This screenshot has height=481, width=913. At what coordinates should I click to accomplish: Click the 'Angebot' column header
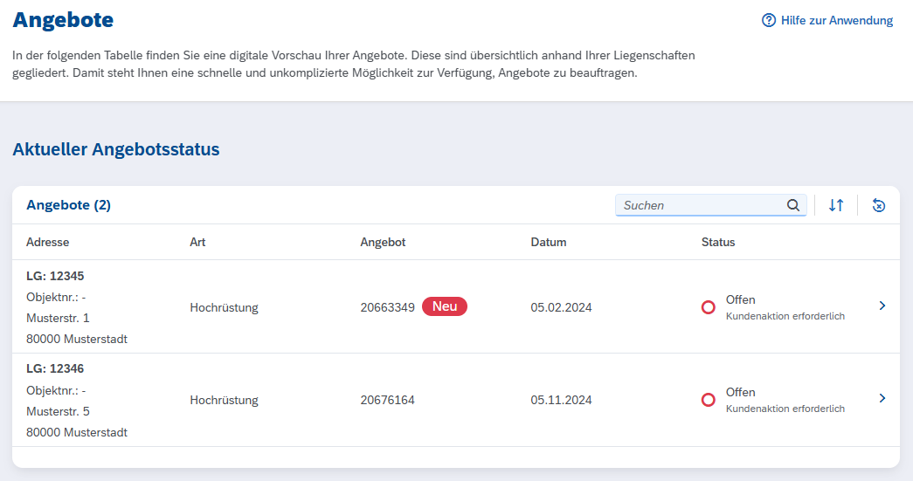click(x=383, y=242)
